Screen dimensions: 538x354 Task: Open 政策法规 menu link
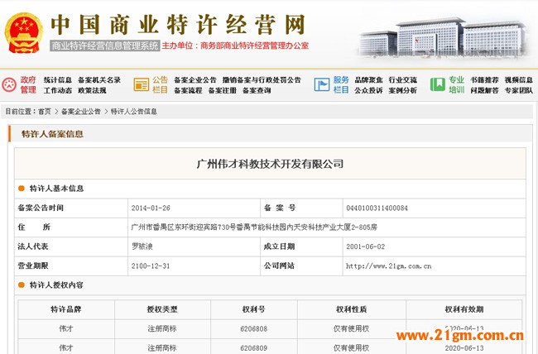click(92, 90)
